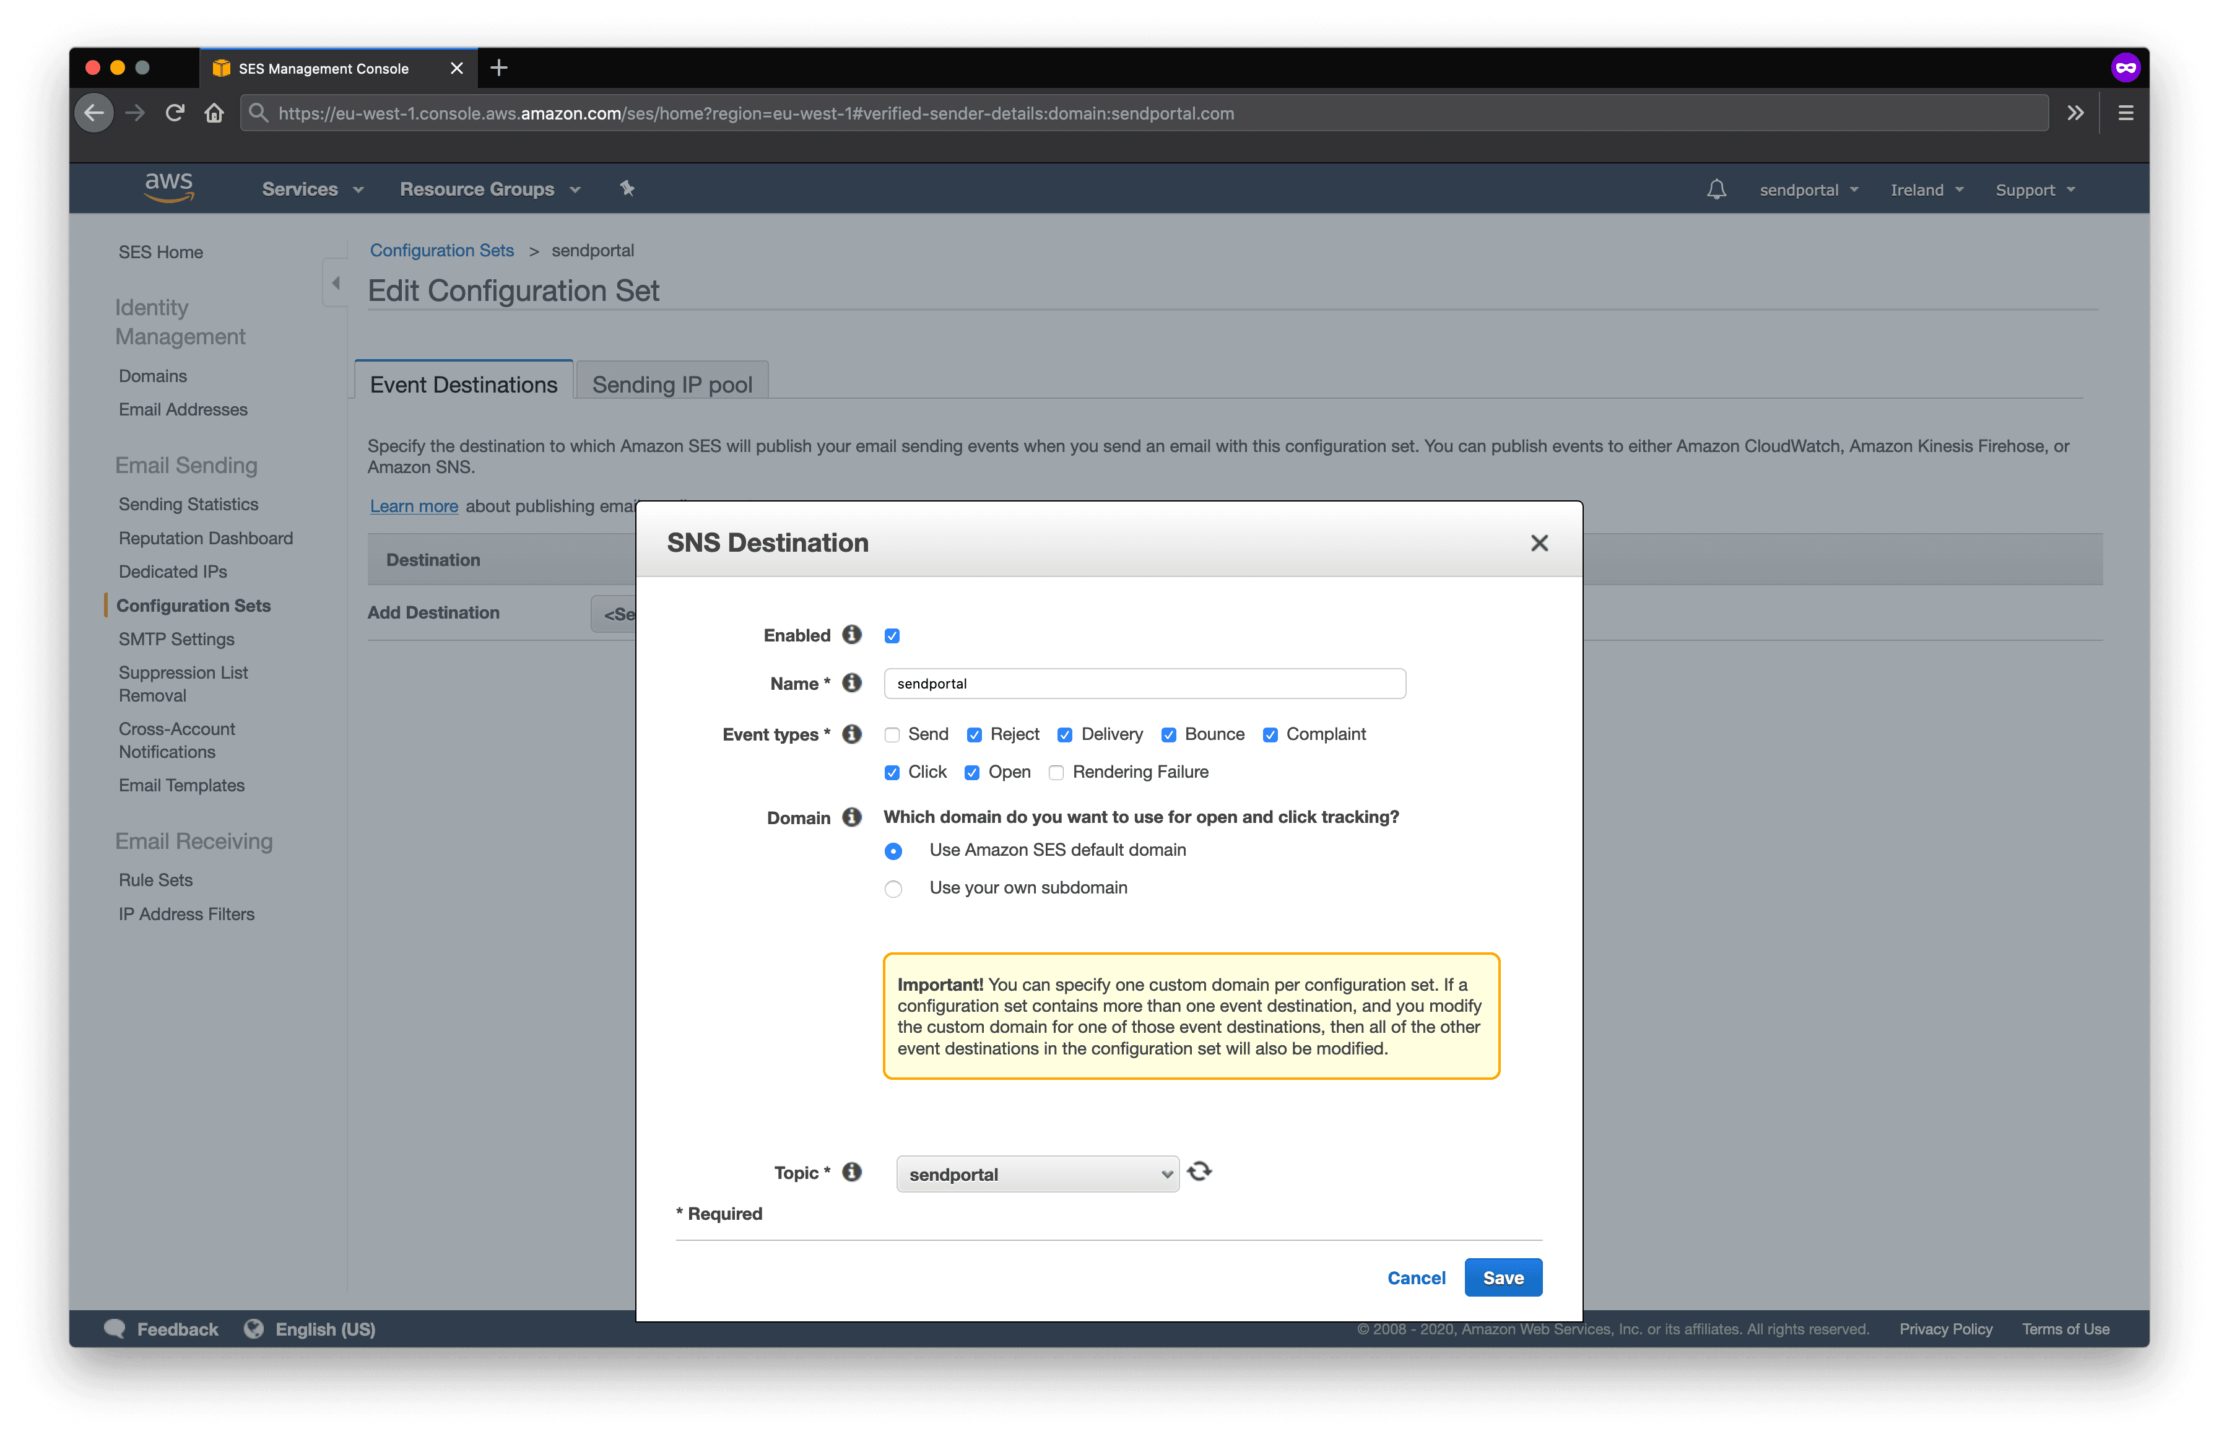Select Use your own subdomain
The image size is (2219, 1439).
[x=893, y=889]
